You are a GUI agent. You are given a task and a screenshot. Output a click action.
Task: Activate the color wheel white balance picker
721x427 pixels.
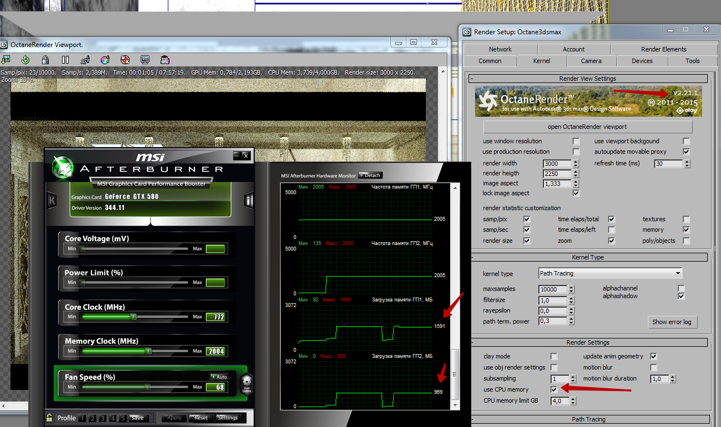(105, 60)
